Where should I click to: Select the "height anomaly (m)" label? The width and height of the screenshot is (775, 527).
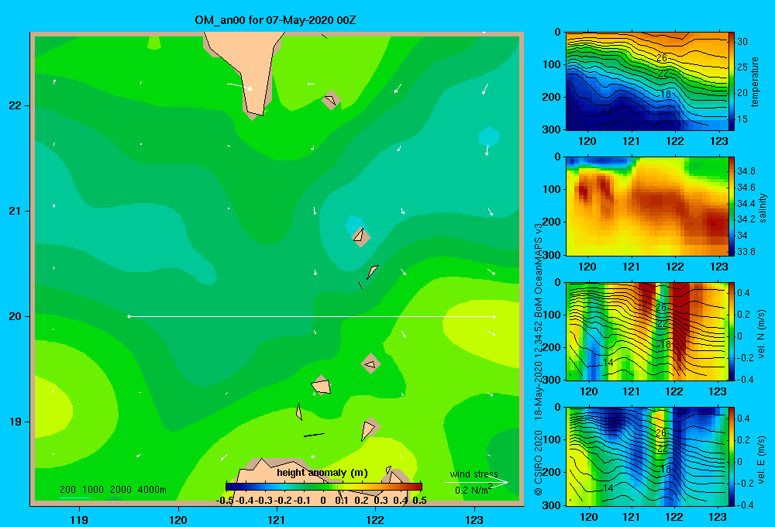point(322,473)
